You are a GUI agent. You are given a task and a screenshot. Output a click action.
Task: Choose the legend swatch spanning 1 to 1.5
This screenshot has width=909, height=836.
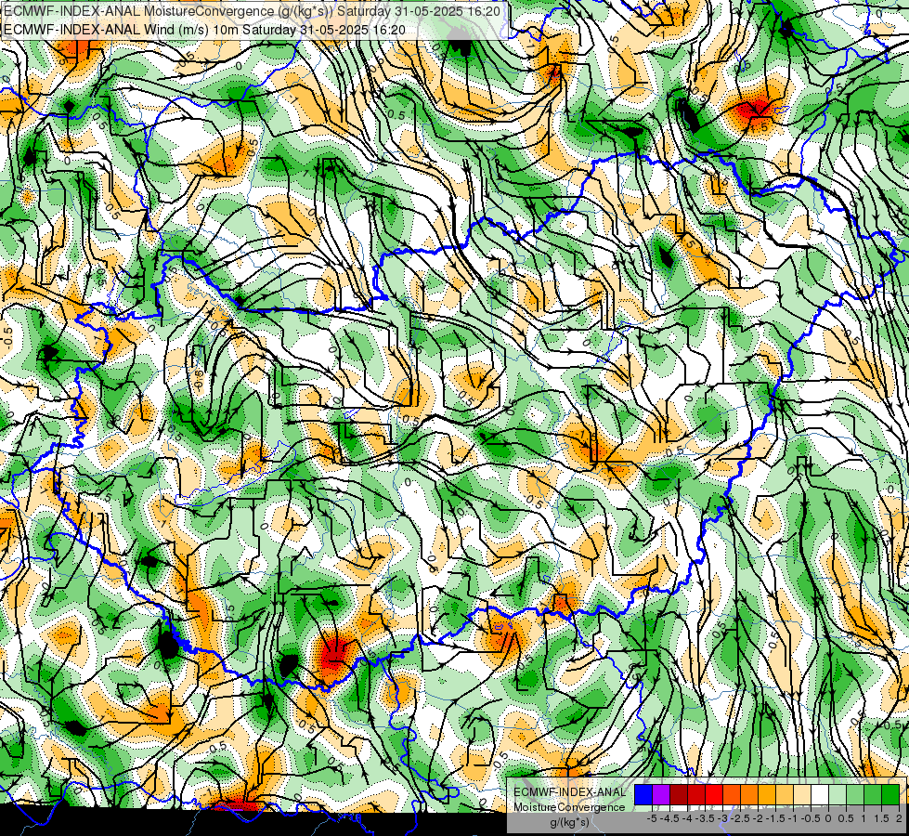[x=873, y=795]
